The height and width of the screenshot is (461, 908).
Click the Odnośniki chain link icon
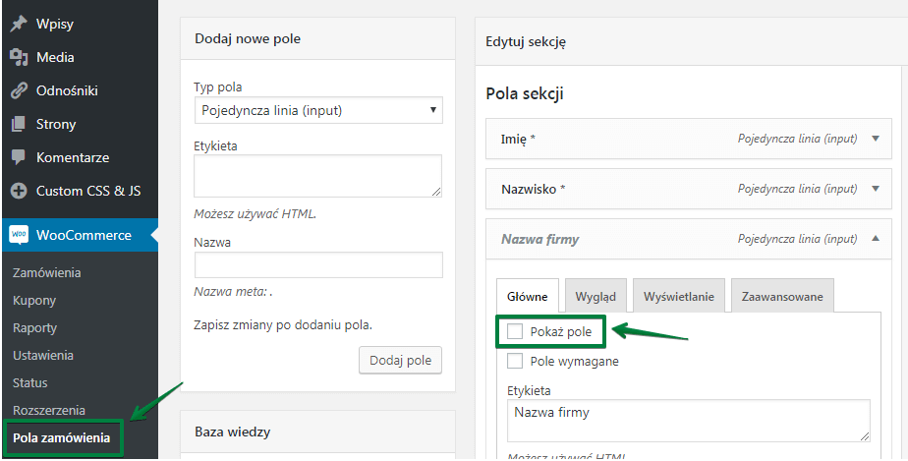pyautogui.click(x=18, y=90)
